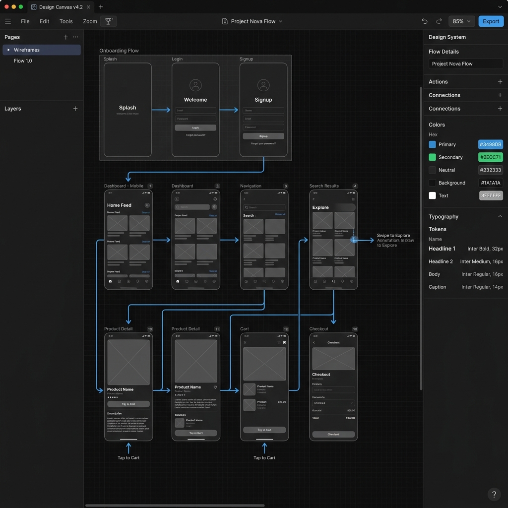508x508 pixels.
Task: Click the white Text color swatch
Action: (x=432, y=195)
